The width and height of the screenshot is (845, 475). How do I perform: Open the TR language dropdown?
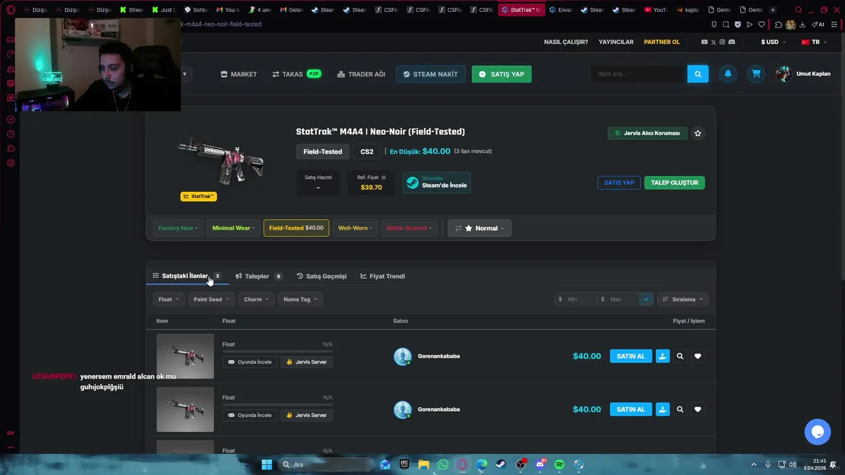click(814, 42)
